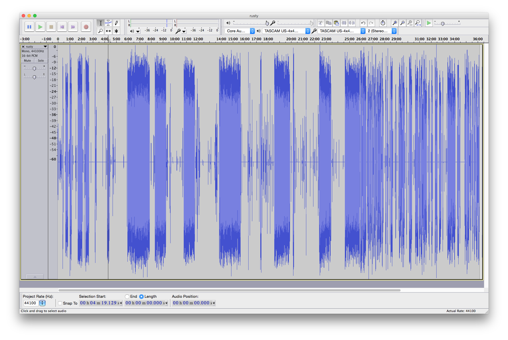Click the playback speed slider
This screenshot has height=340, width=508.
coord(447,23)
